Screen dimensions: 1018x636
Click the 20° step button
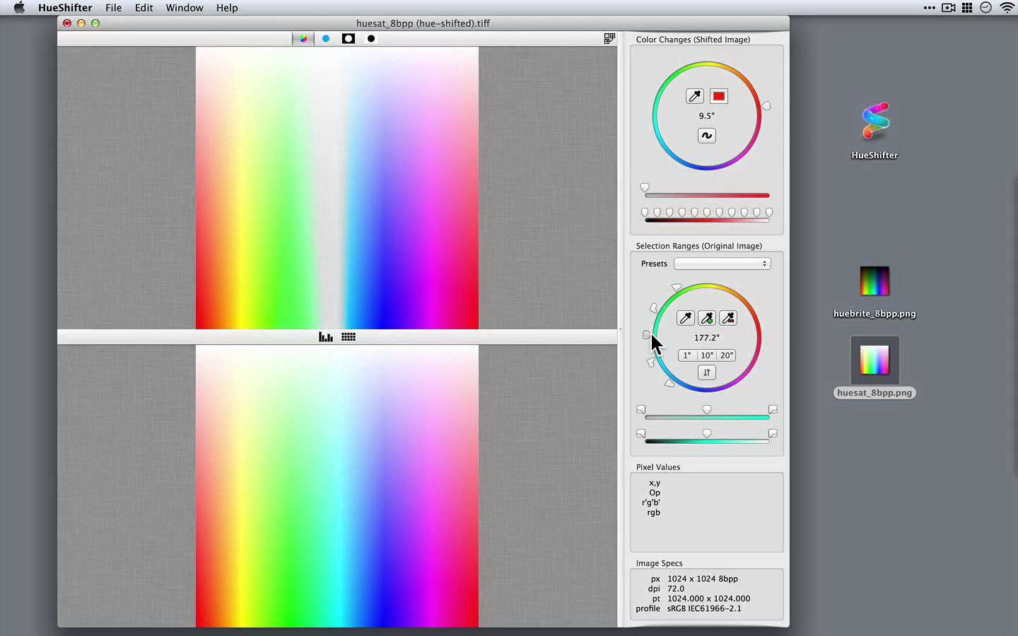(x=727, y=355)
